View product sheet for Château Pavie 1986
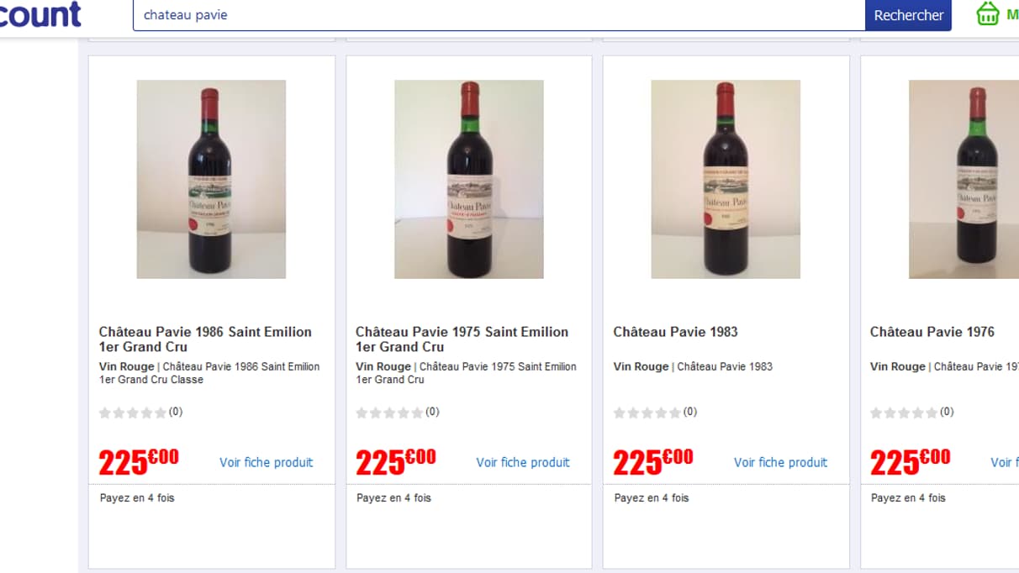Screen dimensions: 1019x573 [x=266, y=462]
